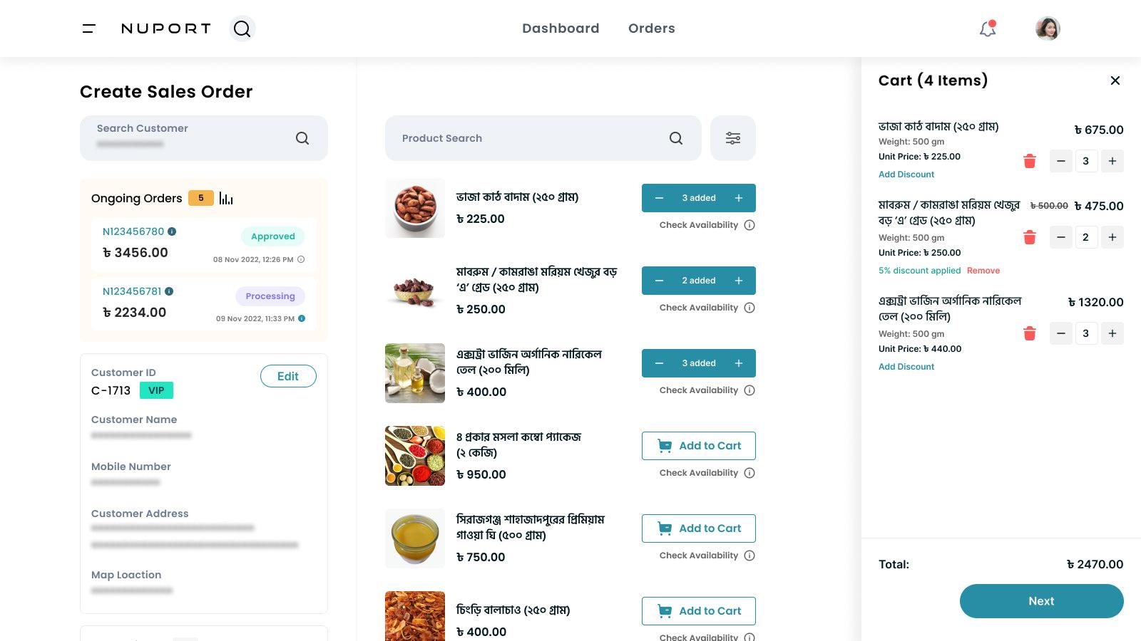Open the notifications bell
This screenshot has width=1141, height=641.
coord(987,29)
